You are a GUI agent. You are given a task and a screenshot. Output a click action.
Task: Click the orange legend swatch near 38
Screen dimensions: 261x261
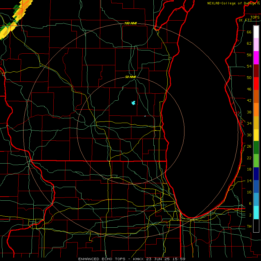[x=256, y=110]
